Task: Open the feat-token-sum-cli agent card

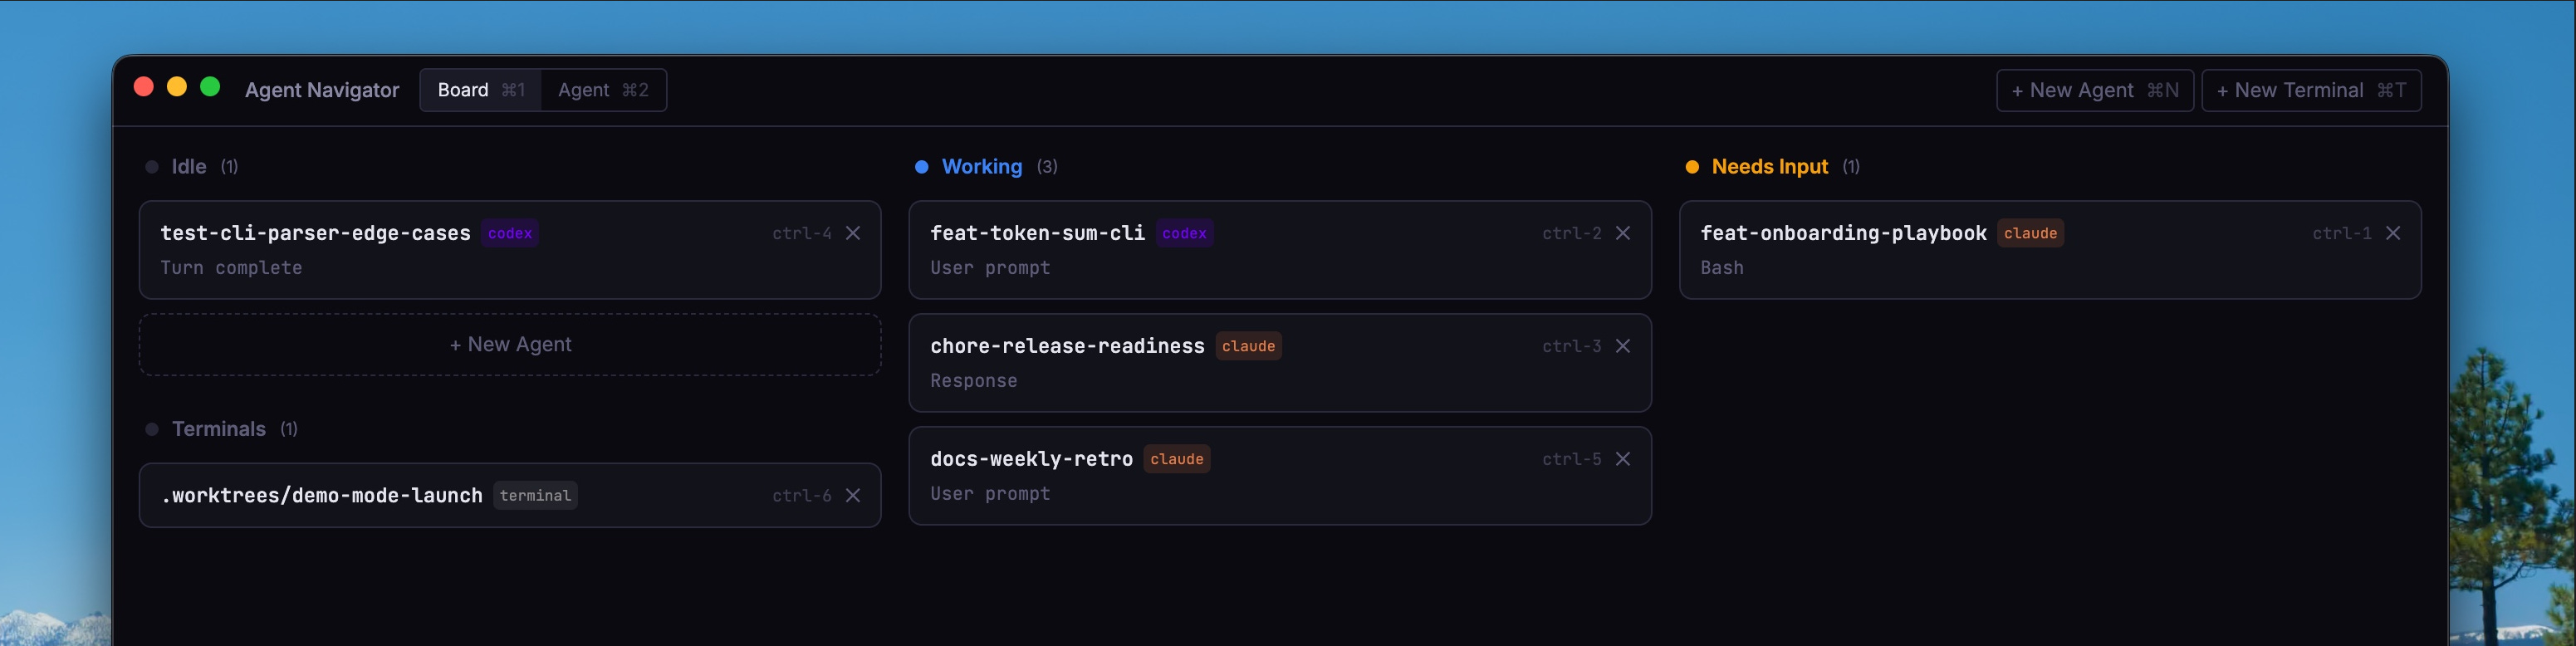Action: (1280, 250)
